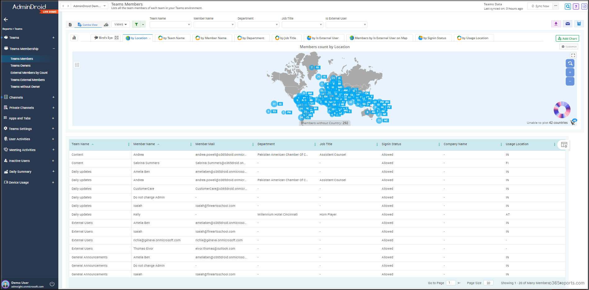
Task: Open the Team Name filter combo box
Action: click(170, 25)
